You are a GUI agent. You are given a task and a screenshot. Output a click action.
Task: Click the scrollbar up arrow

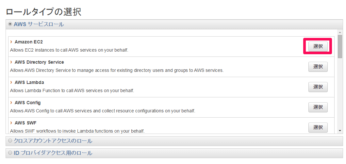340,32
